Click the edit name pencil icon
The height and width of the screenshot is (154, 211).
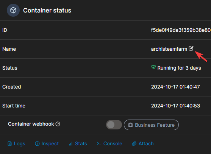191,48
